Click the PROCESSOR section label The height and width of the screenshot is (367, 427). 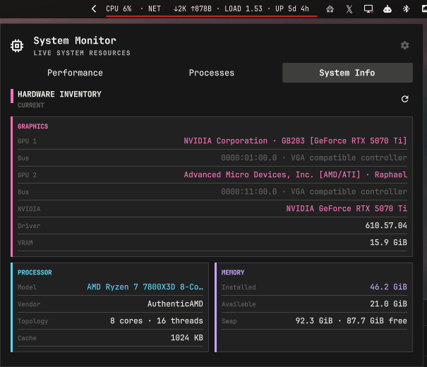[35, 272]
